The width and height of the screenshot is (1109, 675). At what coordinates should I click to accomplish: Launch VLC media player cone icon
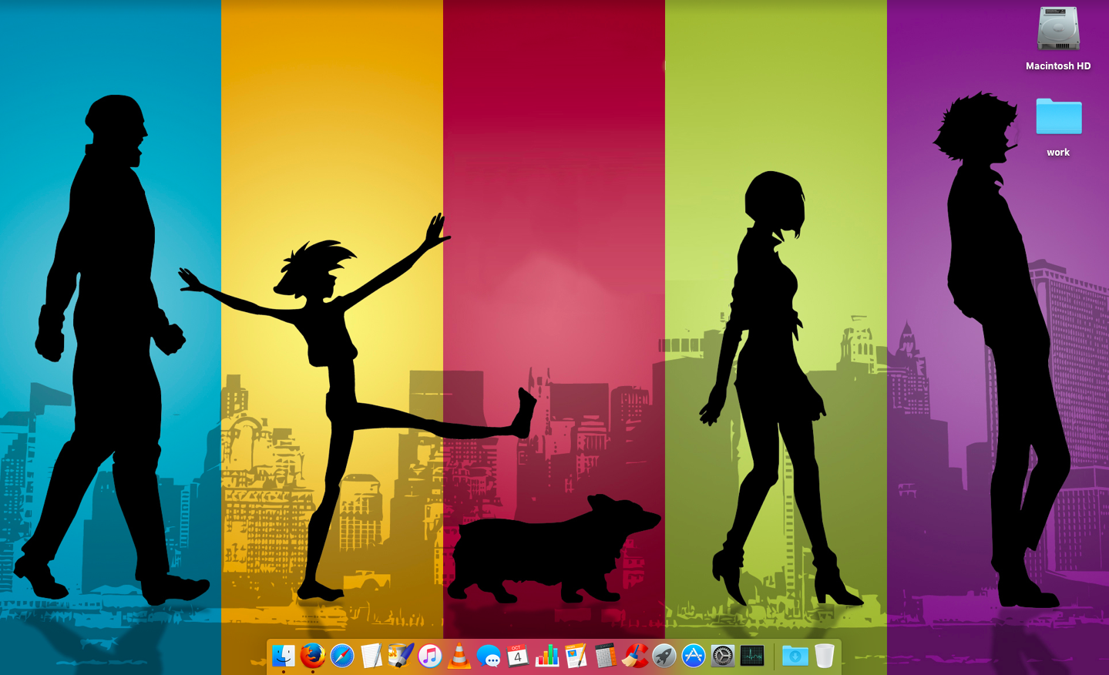tap(459, 656)
